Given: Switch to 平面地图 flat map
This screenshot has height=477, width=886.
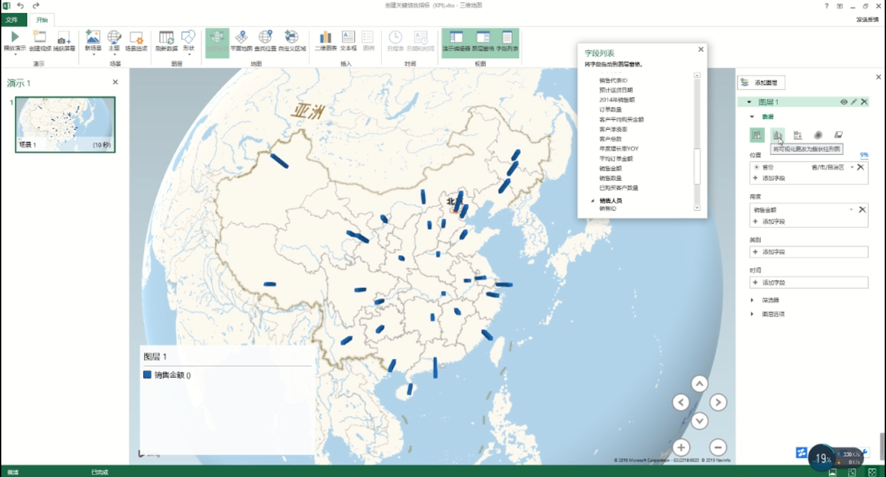Looking at the screenshot, I should tap(241, 40).
